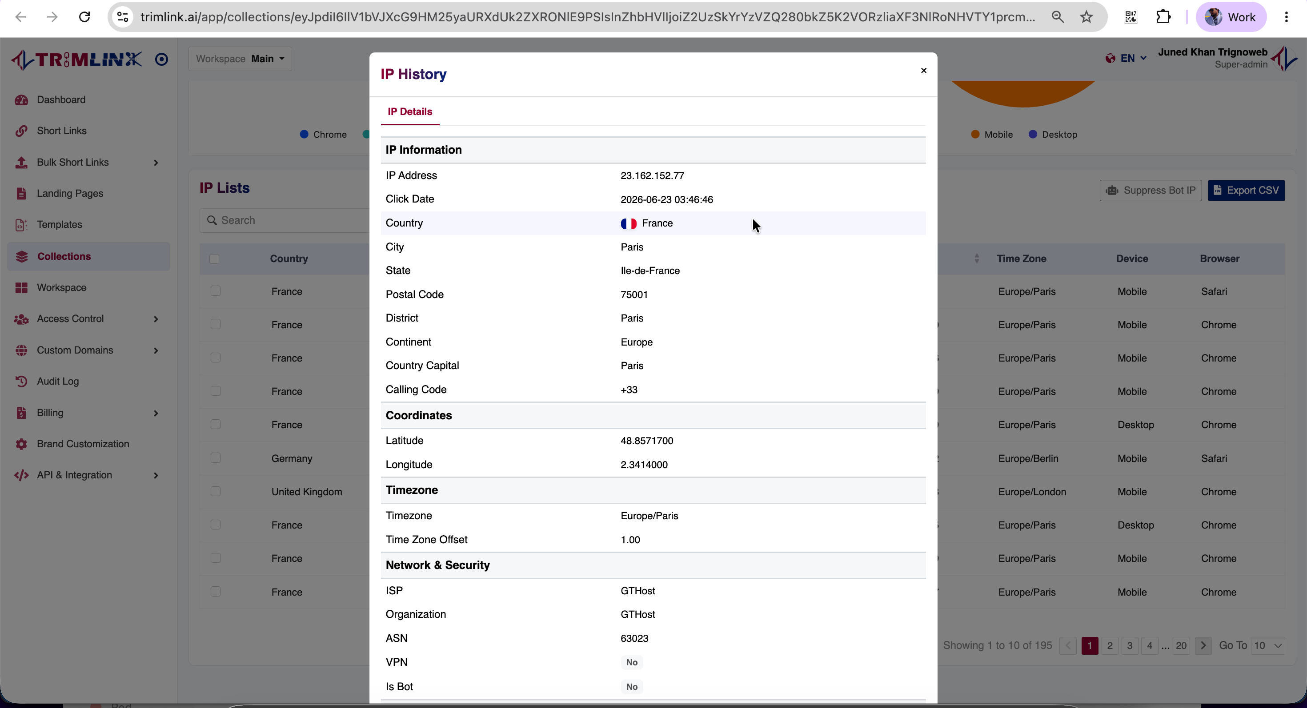The width and height of the screenshot is (1307, 708).
Task: Go to page 2 of IP list
Action: [1110, 646]
